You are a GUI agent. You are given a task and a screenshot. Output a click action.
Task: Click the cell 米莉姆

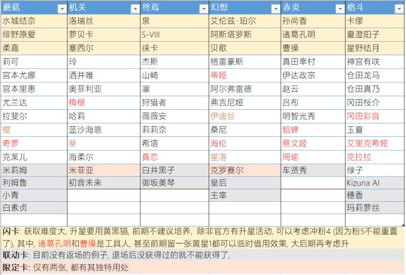click(34, 170)
